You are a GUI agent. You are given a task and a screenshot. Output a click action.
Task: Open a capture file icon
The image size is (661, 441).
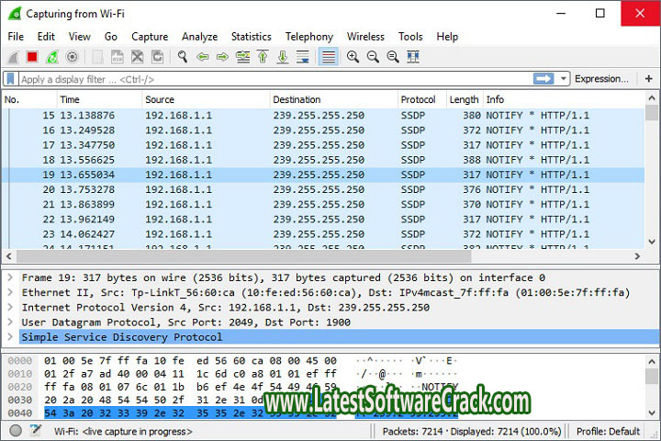pyautogui.click(x=97, y=57)
